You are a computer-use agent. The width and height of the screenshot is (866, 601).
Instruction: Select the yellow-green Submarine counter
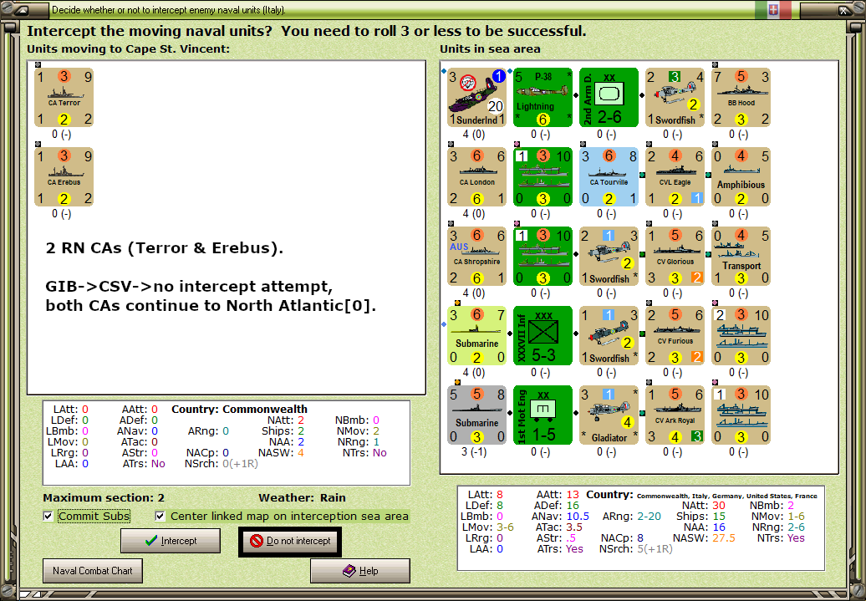[477, 336]
